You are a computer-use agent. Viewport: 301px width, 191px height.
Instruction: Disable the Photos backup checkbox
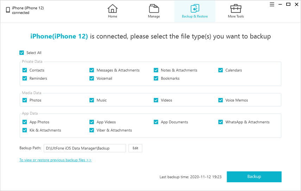25,100
